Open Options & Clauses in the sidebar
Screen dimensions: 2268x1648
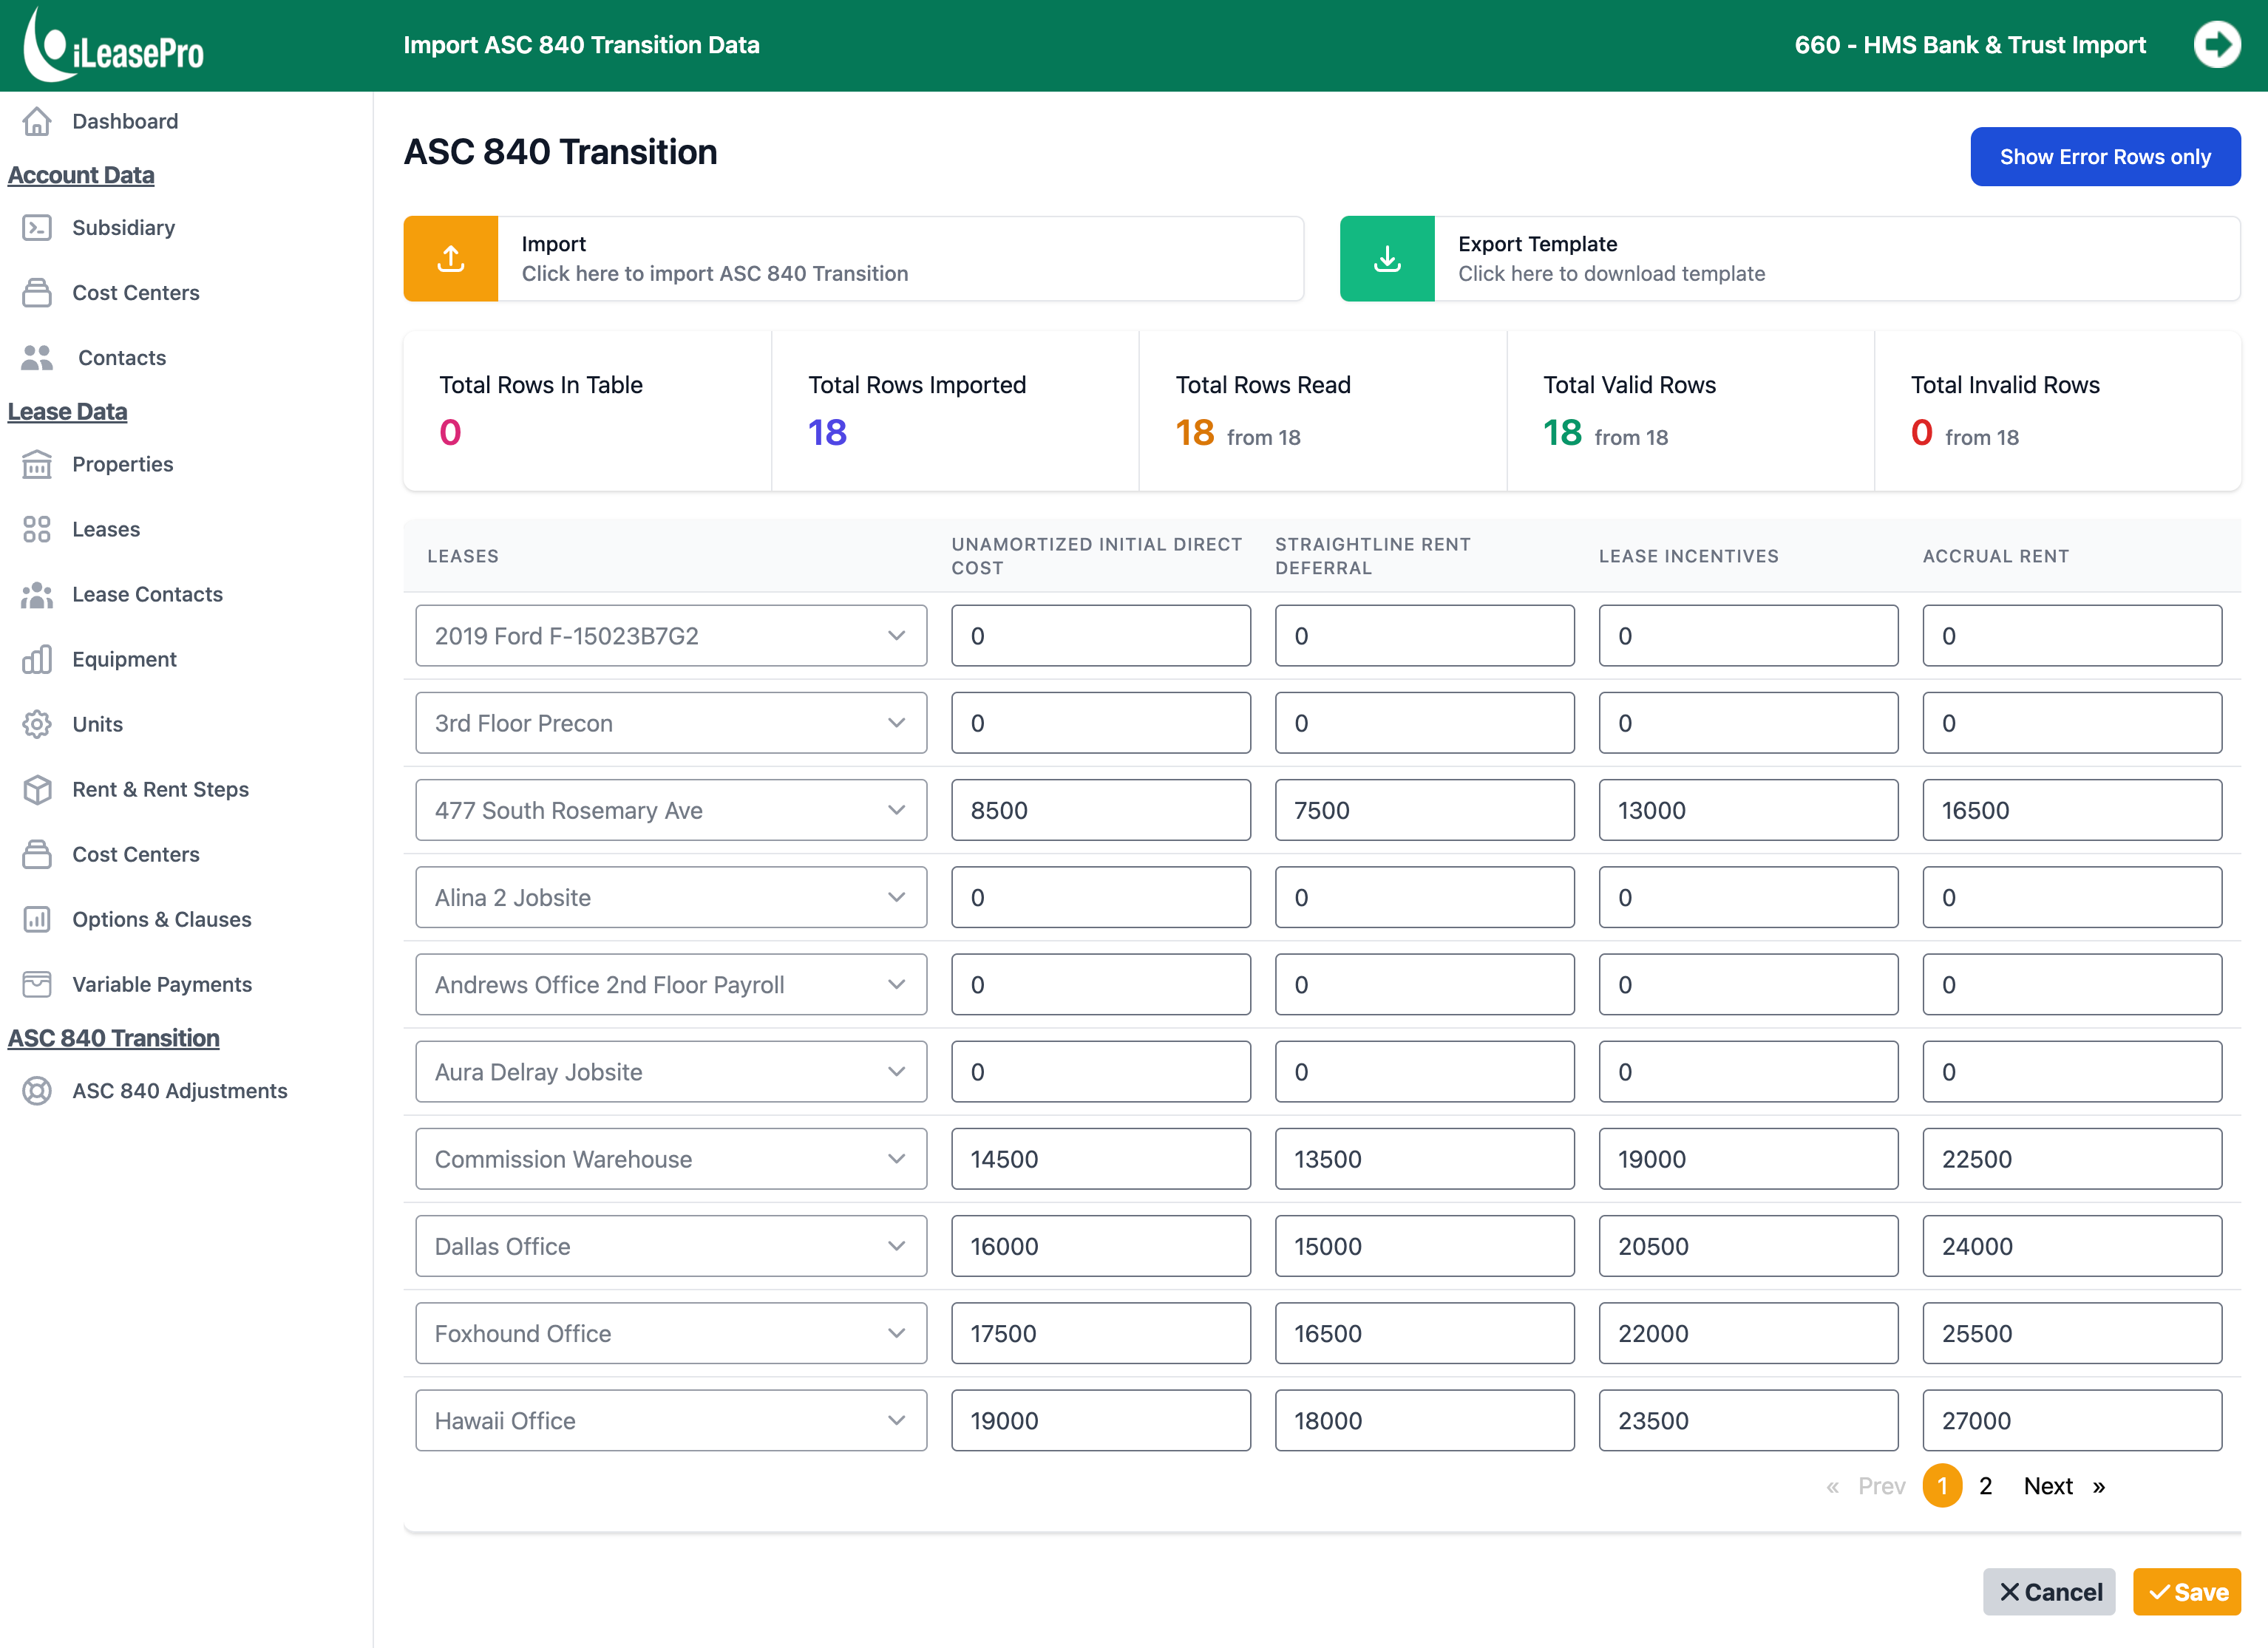tap(162, 919)
